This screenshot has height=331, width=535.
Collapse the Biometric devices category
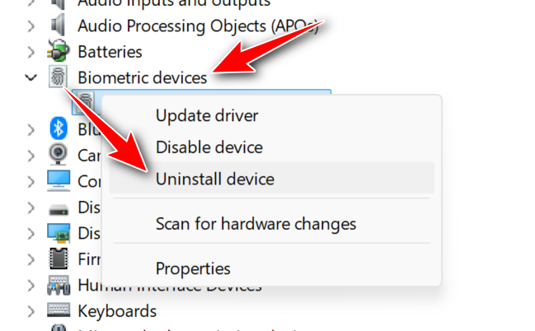coord(31,77)
